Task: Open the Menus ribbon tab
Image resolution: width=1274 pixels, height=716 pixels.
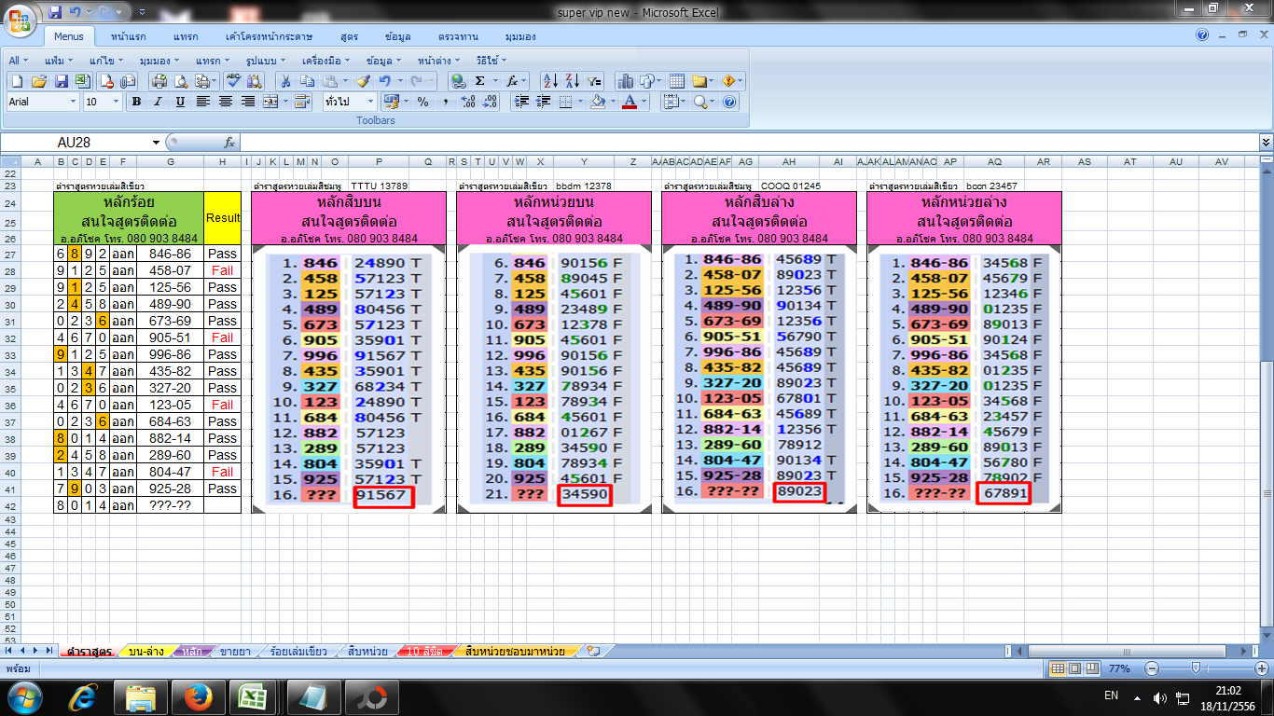Action: [x=68, y=36]
